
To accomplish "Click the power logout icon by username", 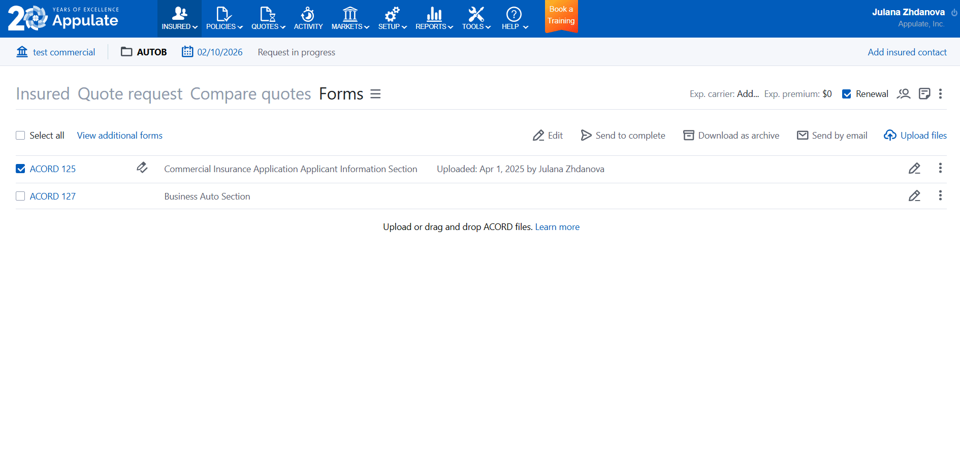I will pyautogui.click(x=954, y=13).
